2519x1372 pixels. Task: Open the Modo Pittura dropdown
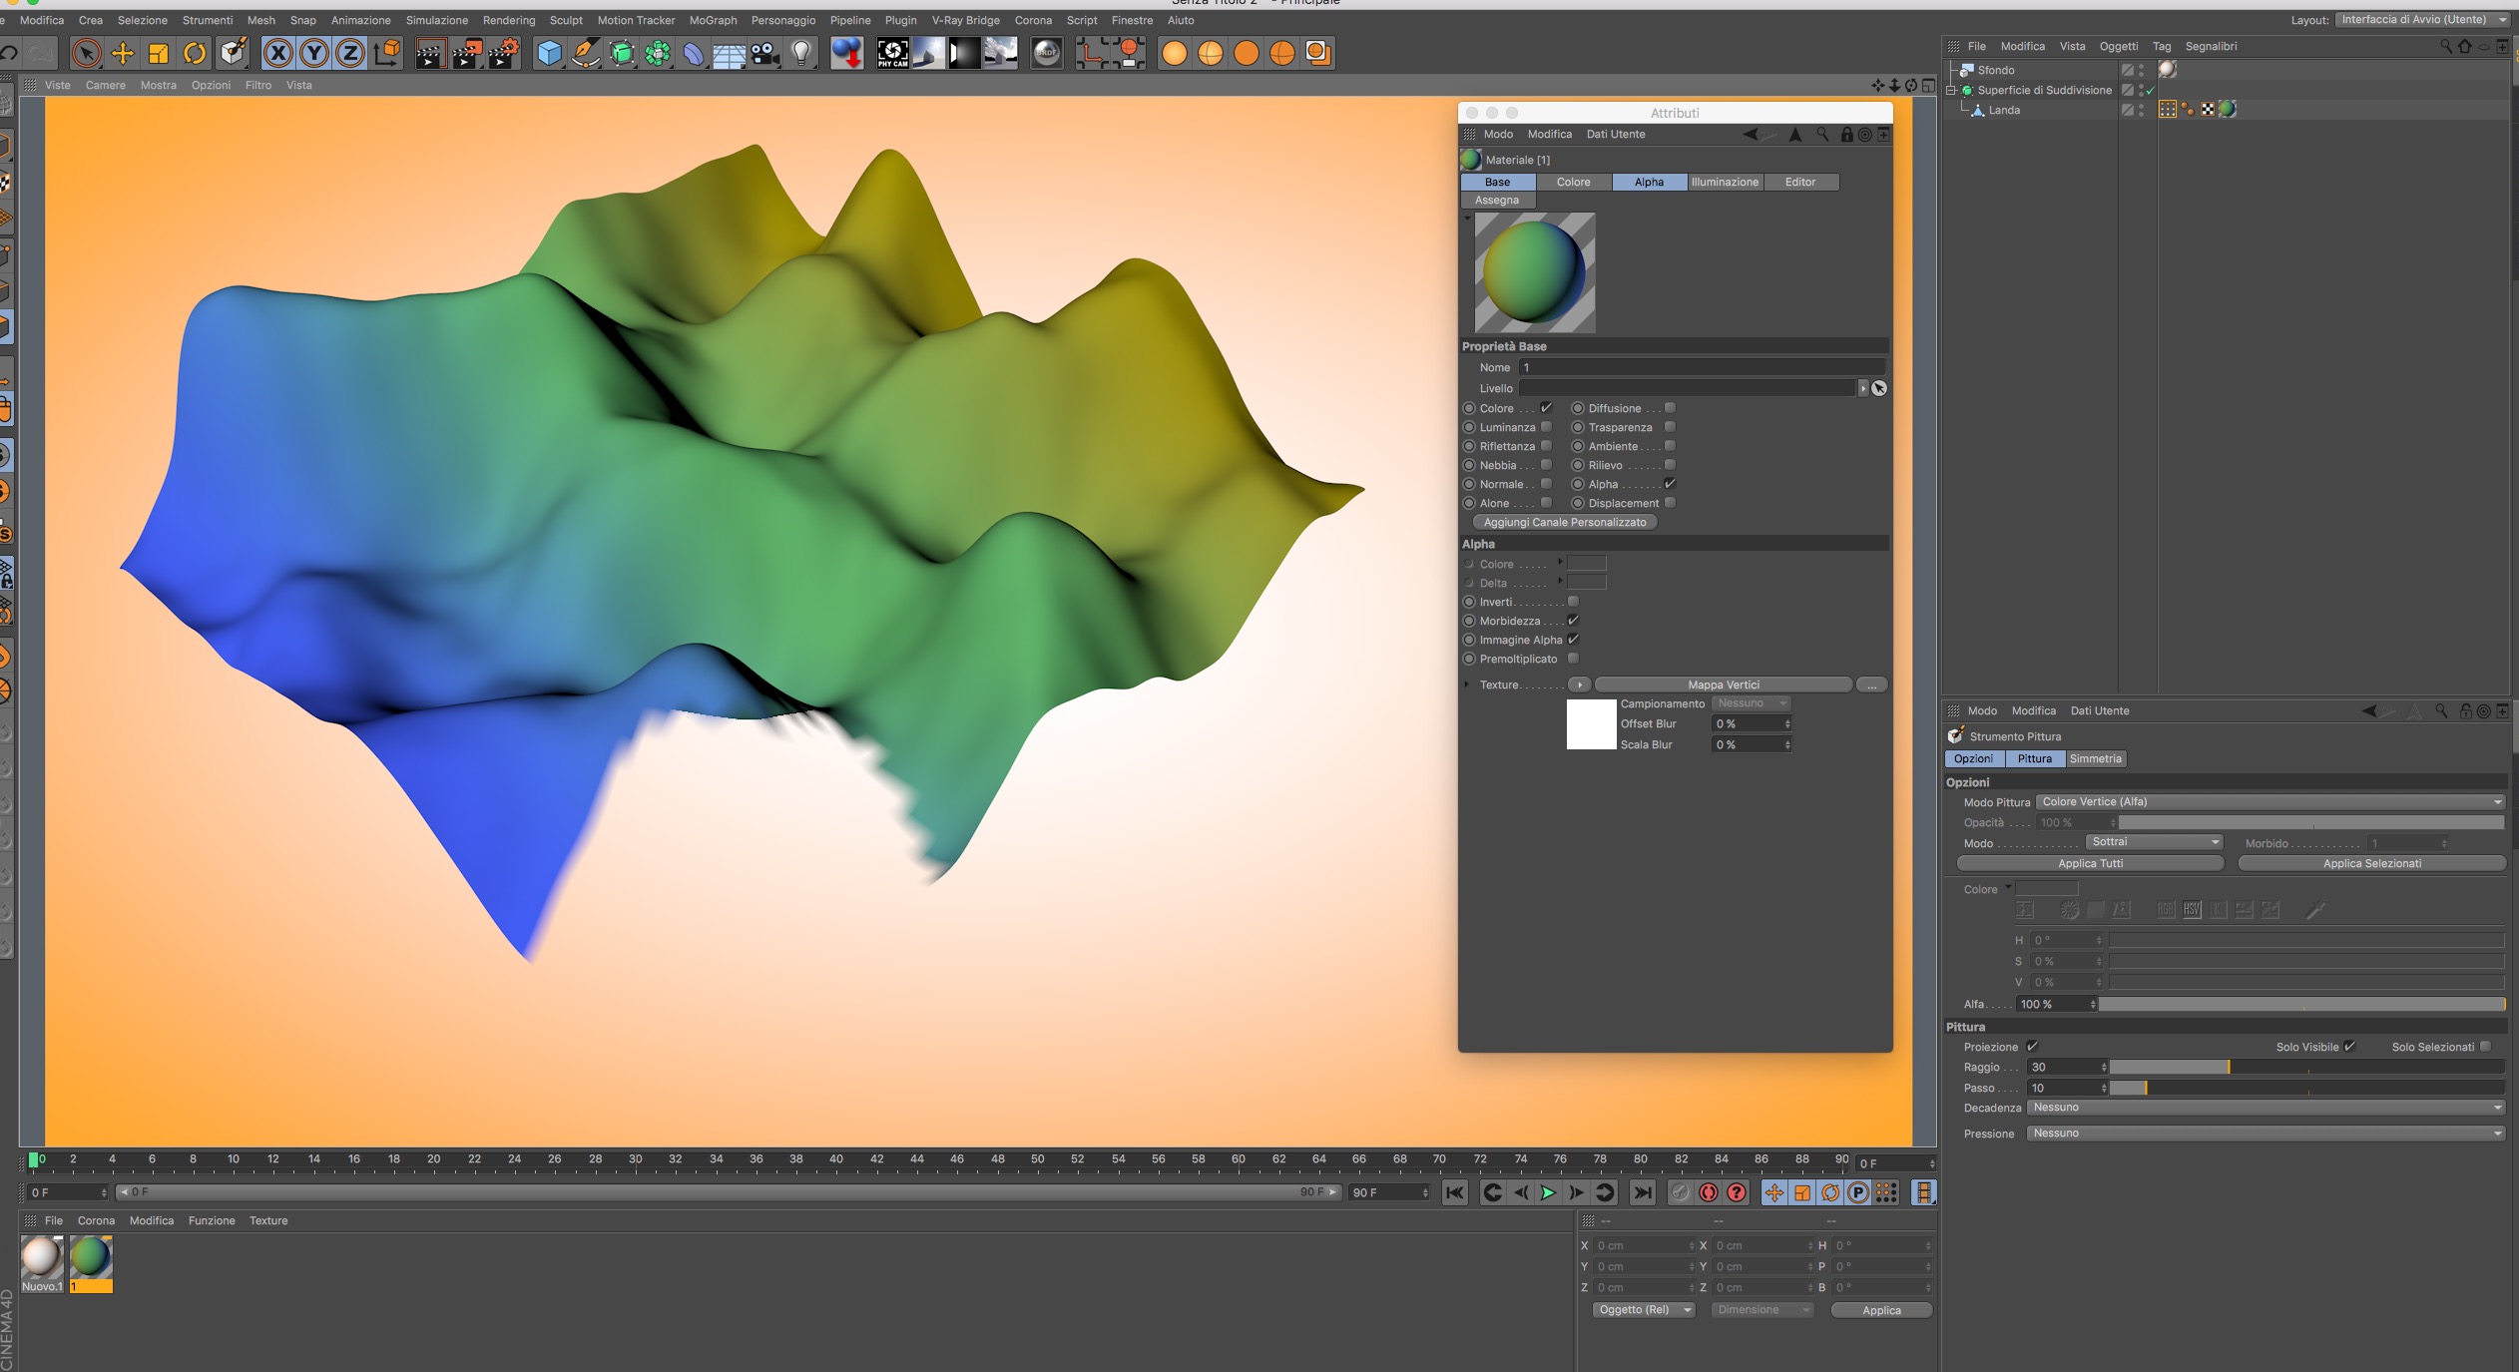[2268, 802]
